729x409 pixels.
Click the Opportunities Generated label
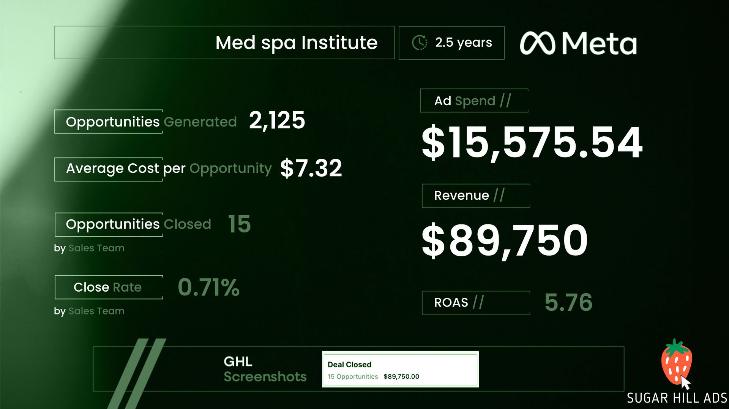coord(151,122)
